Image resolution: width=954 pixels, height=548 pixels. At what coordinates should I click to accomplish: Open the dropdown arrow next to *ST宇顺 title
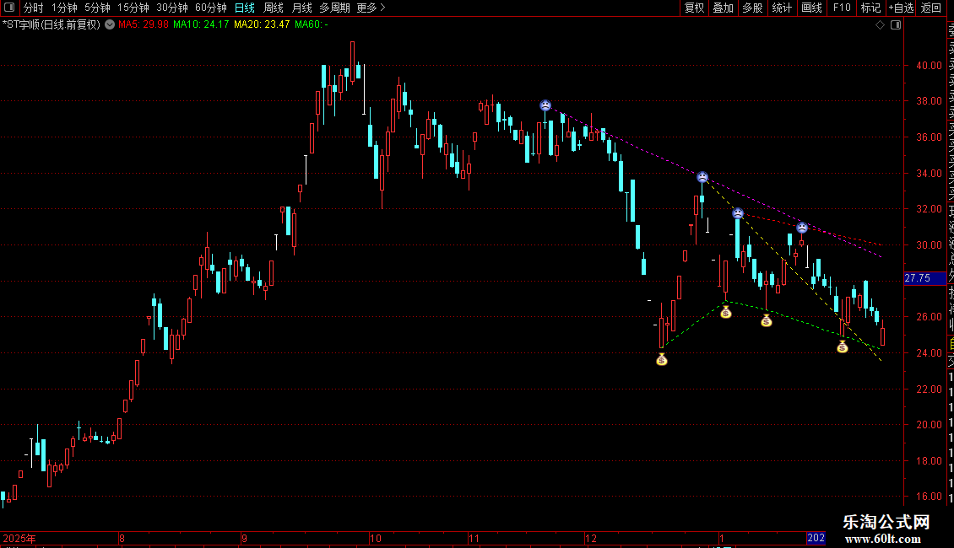tap(110, 25)
